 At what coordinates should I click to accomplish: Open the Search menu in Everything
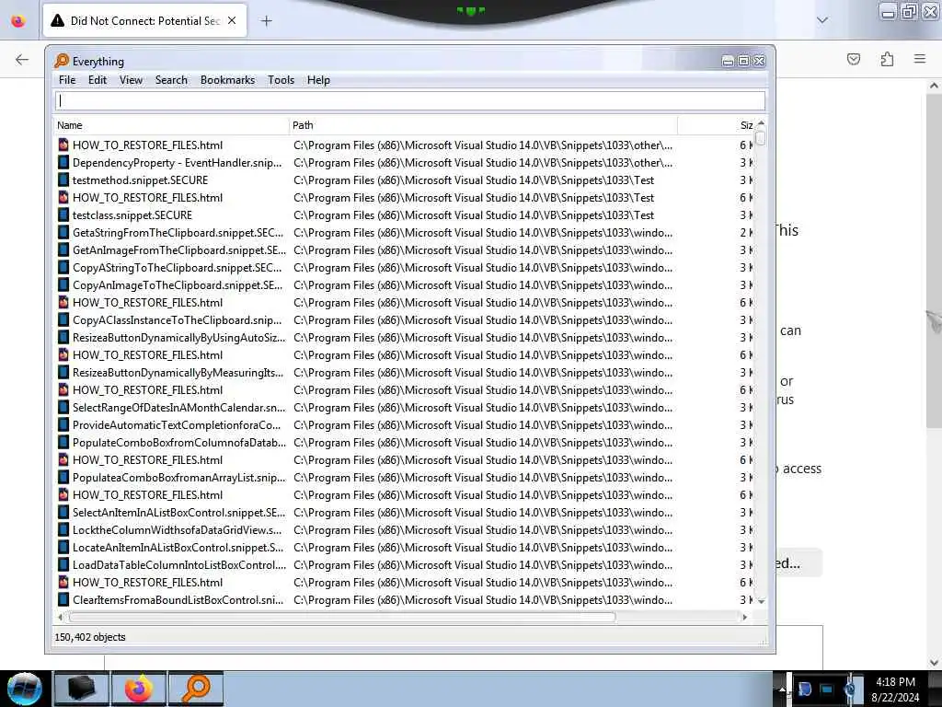click(171, 80)
